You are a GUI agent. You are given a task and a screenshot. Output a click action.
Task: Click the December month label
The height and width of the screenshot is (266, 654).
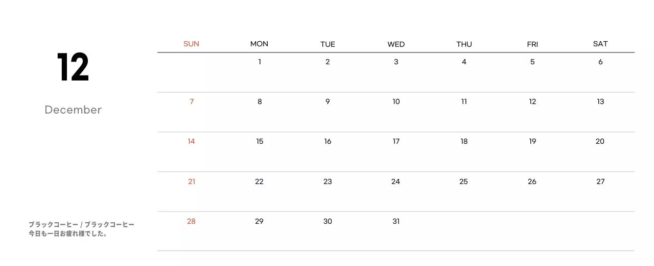(x=73, y=110)
